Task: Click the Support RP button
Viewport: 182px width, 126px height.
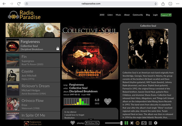Action: click(166, 15)
